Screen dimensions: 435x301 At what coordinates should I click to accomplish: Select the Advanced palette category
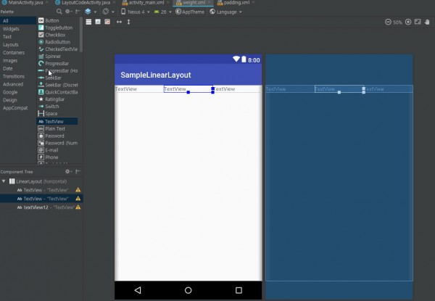click(x=18, y=84)
